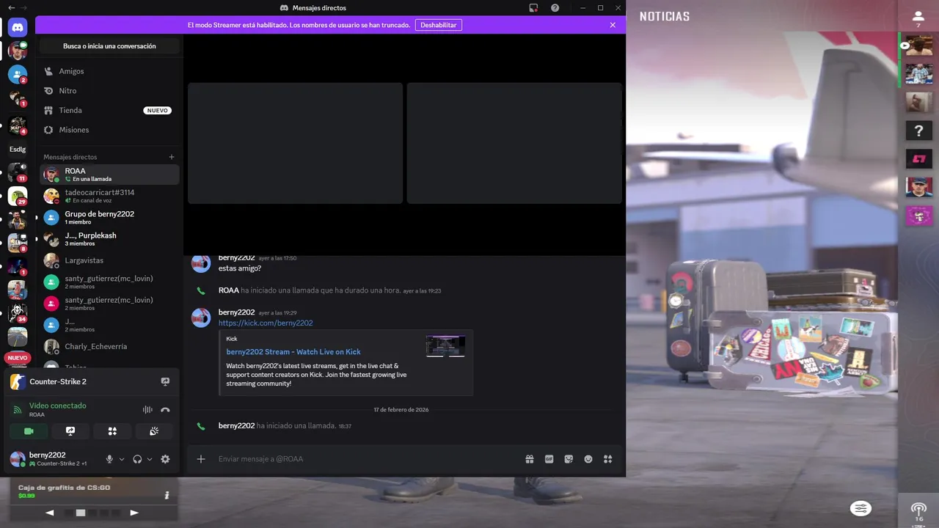Open the Amigos tab

tap(109, 71)
